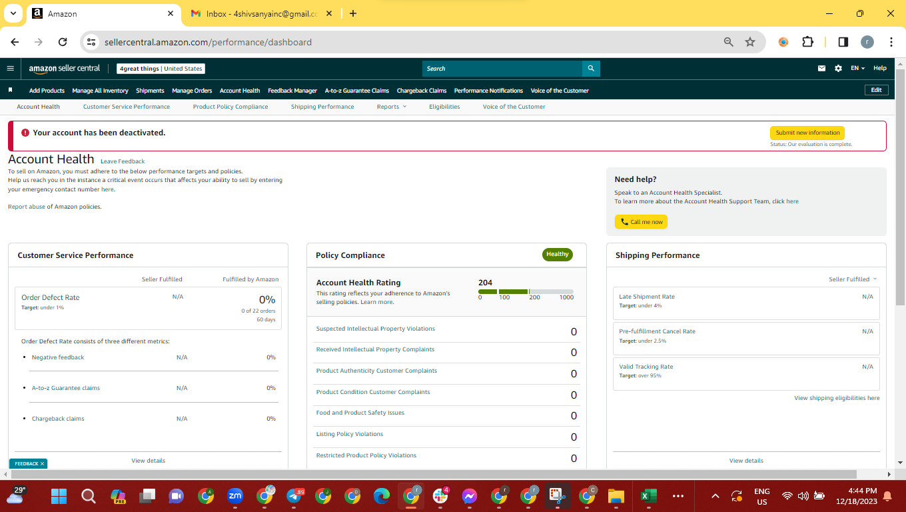Open the Windows Start menu
The height and width of the screenshot is (512, 906).
[59, 496]
